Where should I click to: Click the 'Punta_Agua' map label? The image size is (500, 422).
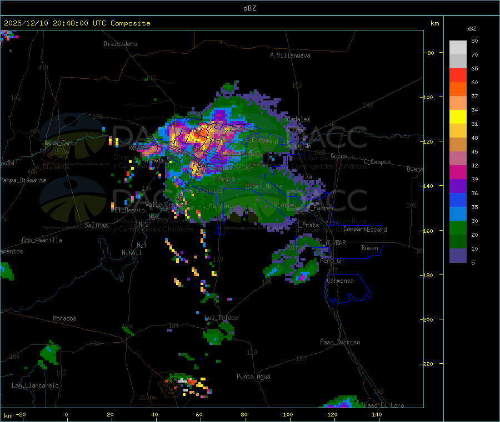point(253,377)
